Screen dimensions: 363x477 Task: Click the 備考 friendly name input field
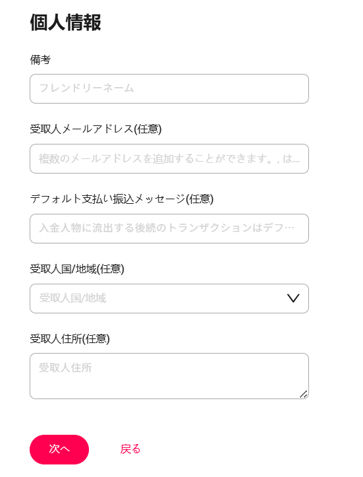[169, 88]
